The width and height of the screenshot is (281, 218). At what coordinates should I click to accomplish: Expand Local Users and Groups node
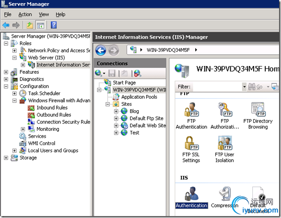pos(14,150)
